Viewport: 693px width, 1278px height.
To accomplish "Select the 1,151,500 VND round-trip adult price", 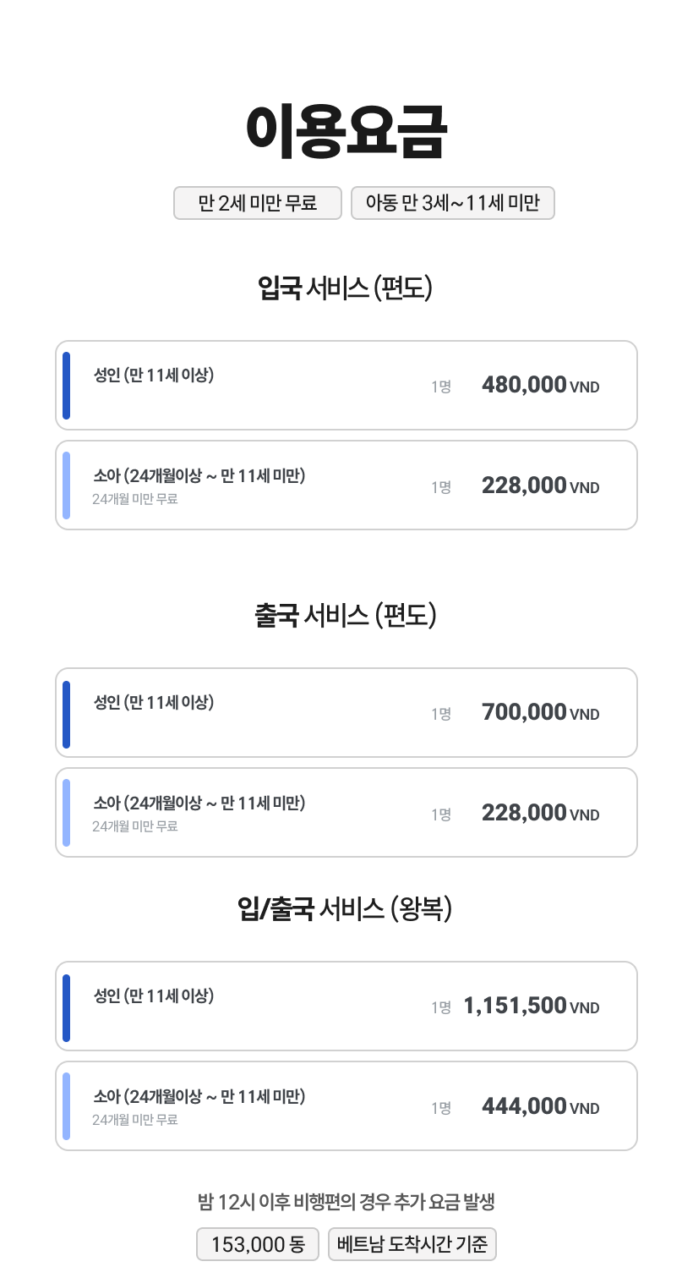I will tap(531, 1006).
